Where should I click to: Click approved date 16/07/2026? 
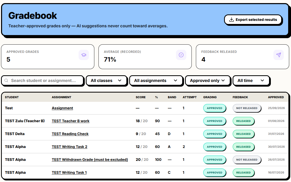click(276, 172)
